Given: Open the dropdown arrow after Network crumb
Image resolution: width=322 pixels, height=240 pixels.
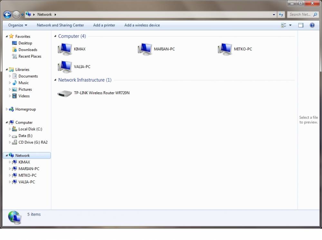Looking at the screenshot, I should pyautogui.click(x=55, y=14).
